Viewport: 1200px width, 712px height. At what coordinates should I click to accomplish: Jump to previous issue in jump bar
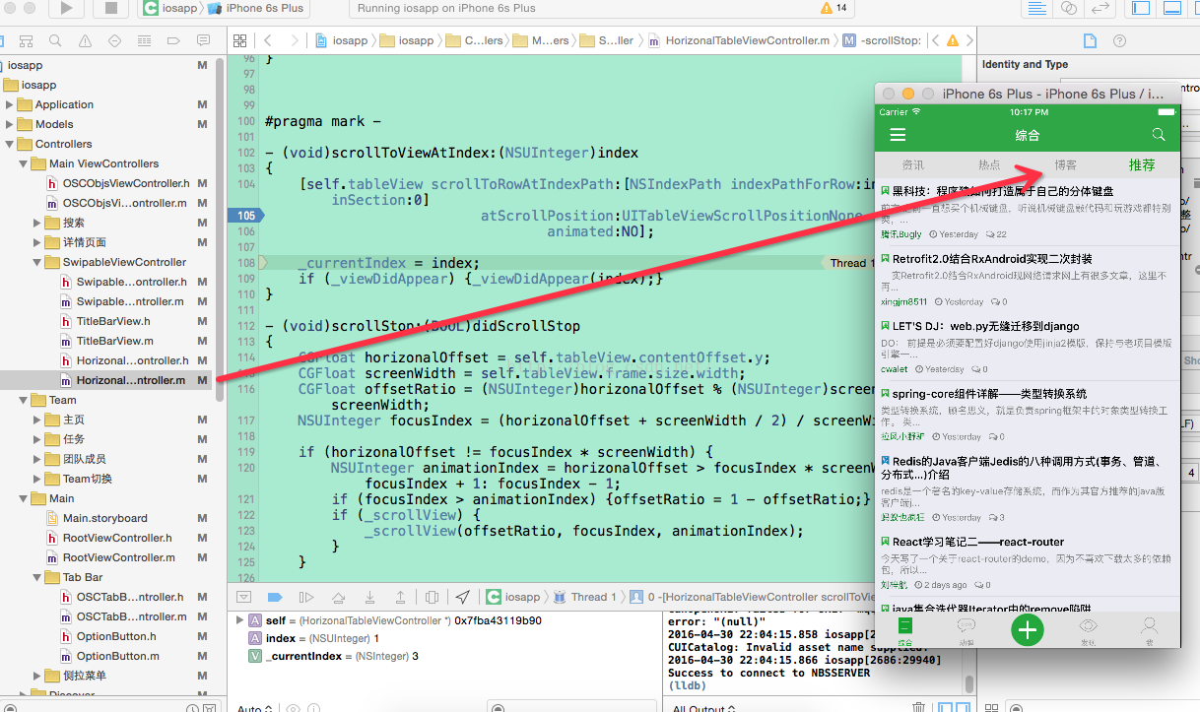936,40
